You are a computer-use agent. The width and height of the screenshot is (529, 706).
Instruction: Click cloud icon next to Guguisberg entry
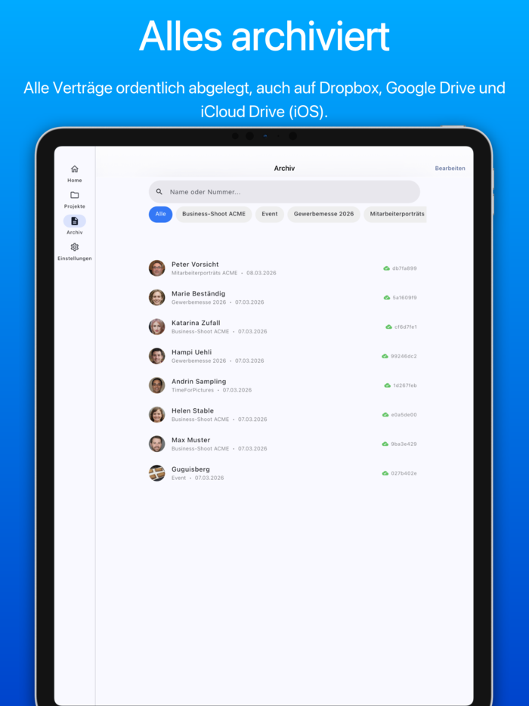(x=385, y=473)
